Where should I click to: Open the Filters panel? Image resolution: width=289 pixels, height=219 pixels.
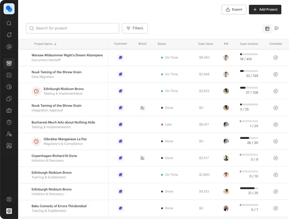(x=135, y=28)
